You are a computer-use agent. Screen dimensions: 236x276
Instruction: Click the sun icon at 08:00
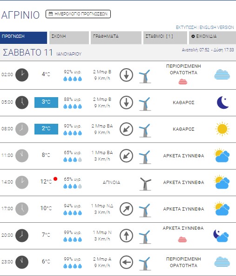pyautogui.click(x=222, y=129)
